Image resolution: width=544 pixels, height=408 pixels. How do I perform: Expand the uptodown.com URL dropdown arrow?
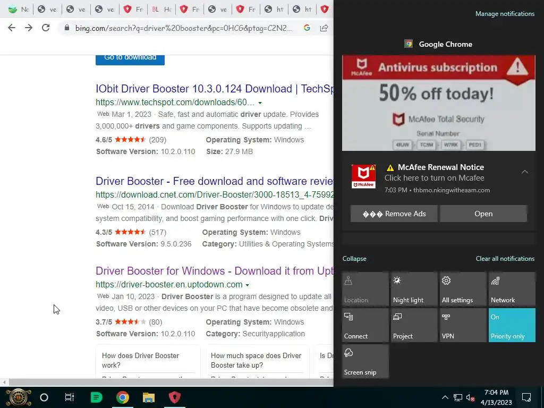pyautogui.click(x=248, y=285)
